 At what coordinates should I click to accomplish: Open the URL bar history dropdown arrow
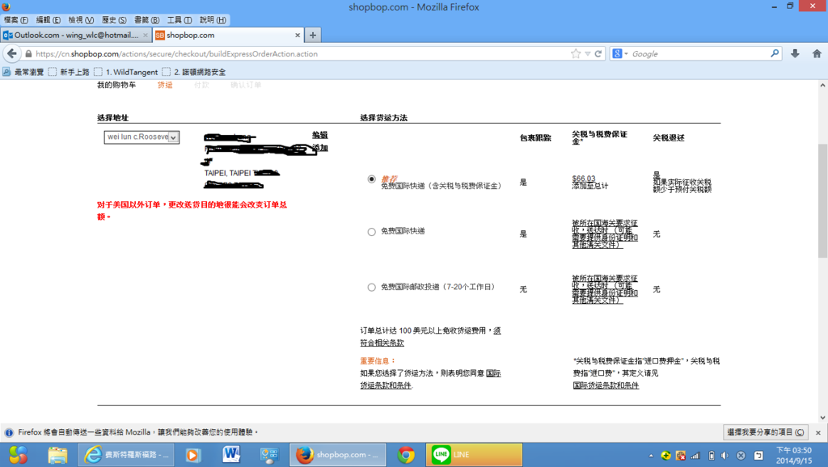pyautogui.click(x=587, y=54)
